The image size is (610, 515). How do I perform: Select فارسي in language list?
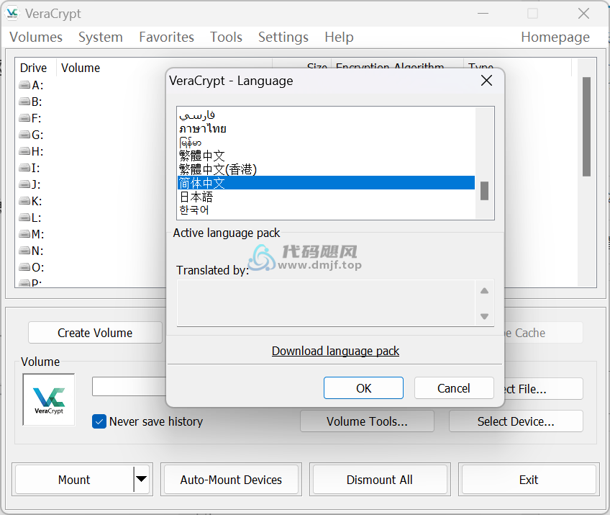326,115
